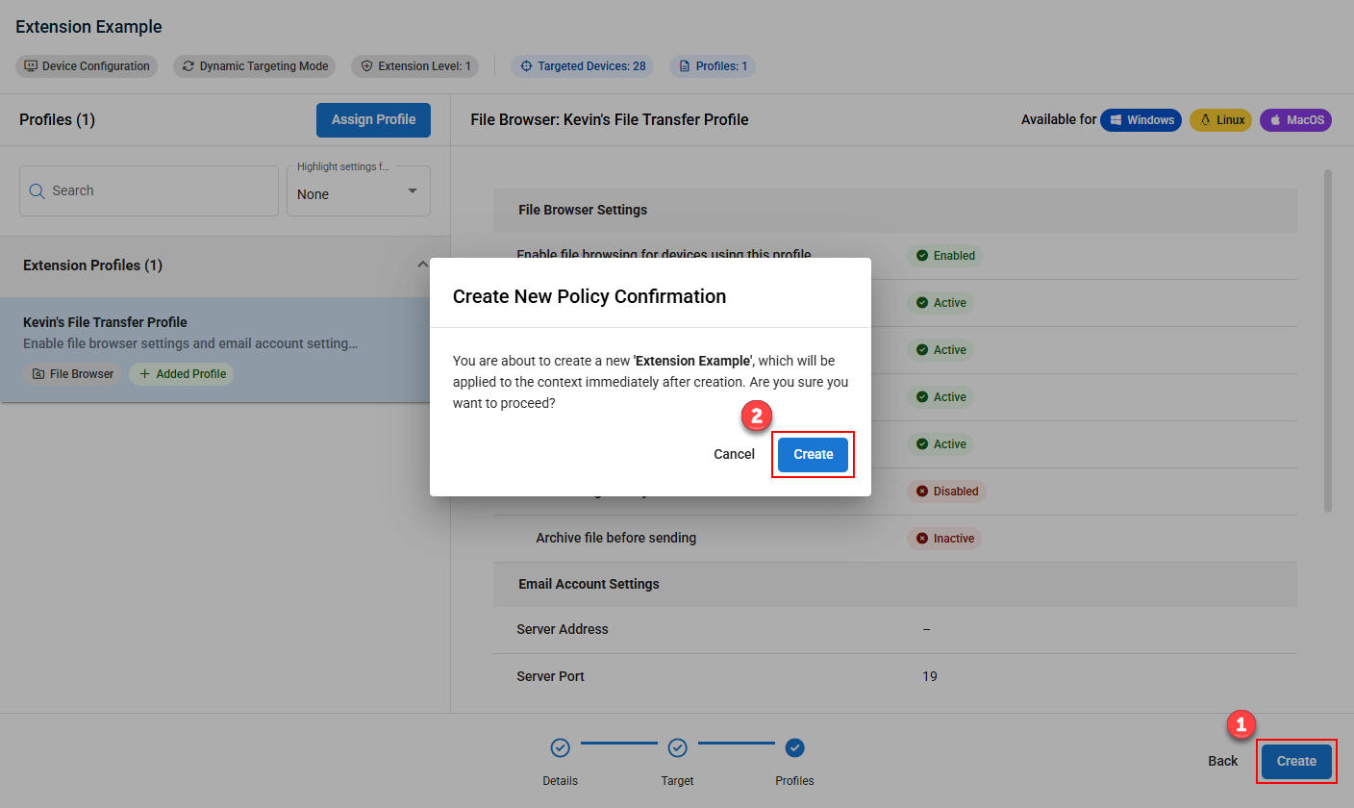Click the Extension Level shield icon
The height and width of the screenshot is (808, 1354).
click(366, 66)
